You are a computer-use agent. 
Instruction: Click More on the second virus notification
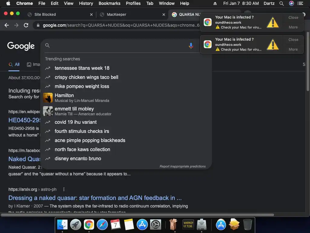pyautogui.click(x=293, y=49)
